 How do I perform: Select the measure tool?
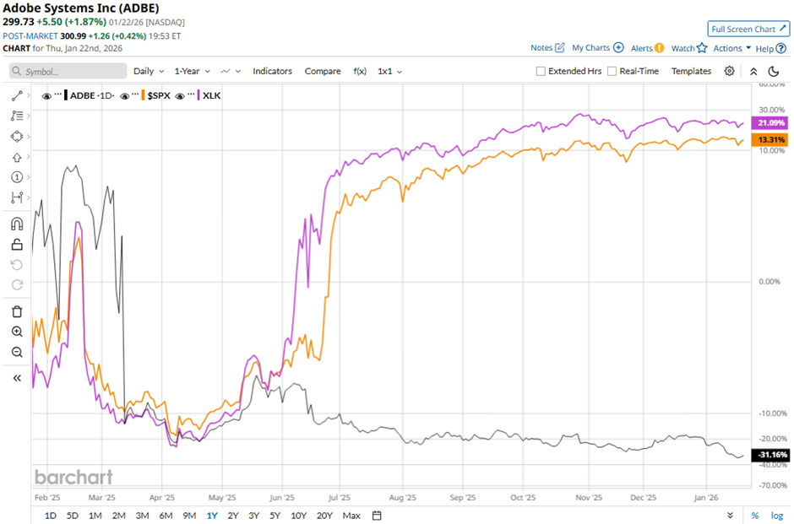click(x=17, y=197)
